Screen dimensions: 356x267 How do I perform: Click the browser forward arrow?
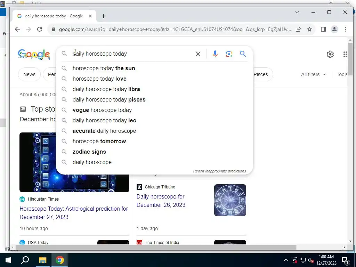click(x=29, y=29)
